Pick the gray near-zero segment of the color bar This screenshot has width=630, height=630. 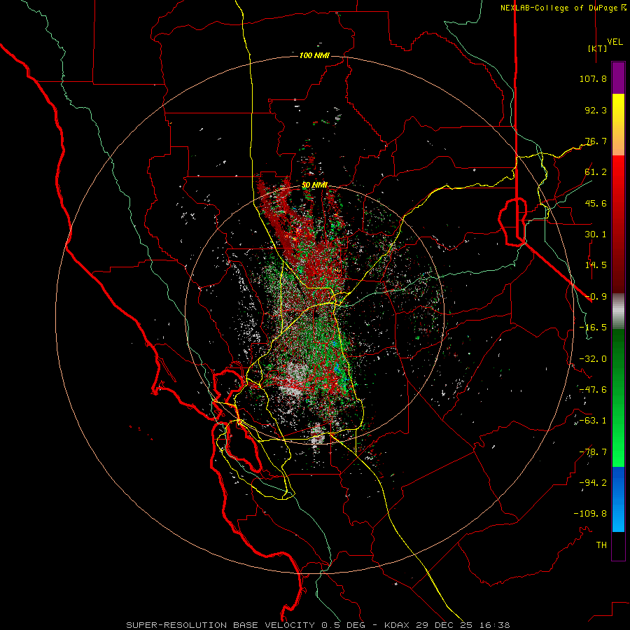[618, 310]
